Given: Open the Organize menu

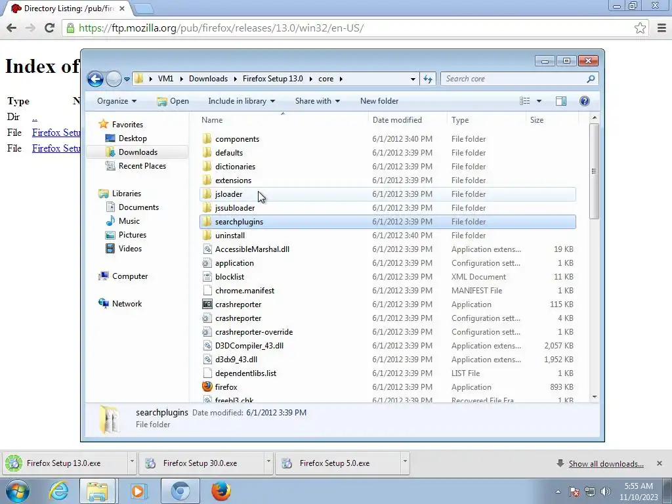Looking at the screenshot, I should click(x=117, y=101).
